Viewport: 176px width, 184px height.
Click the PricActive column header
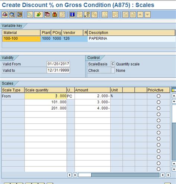click(159, 90)
